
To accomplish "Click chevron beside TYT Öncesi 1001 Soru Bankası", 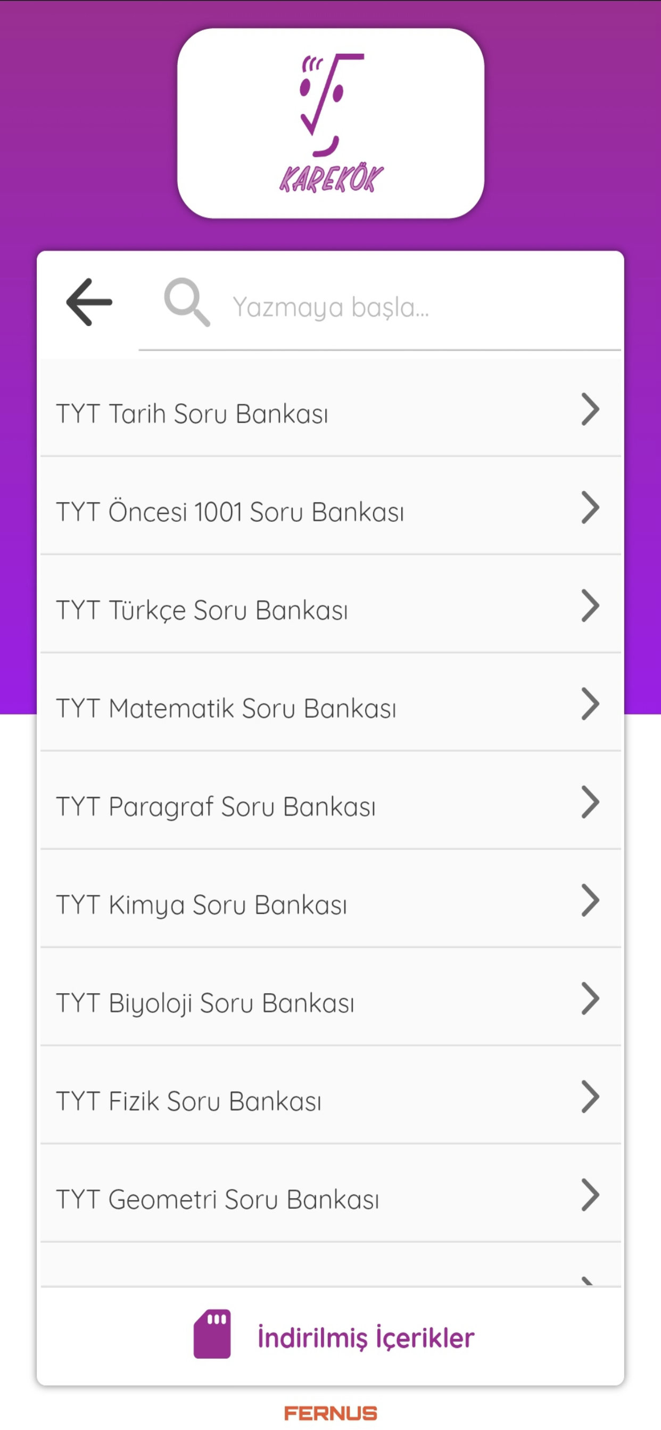I will coord(590,508).
